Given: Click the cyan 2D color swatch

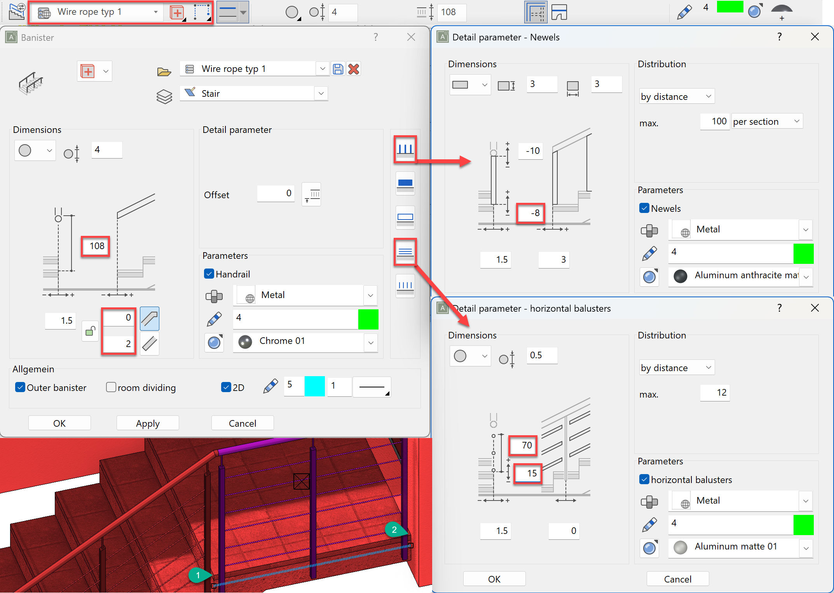Looking at the screenshot, I should 314,386.
